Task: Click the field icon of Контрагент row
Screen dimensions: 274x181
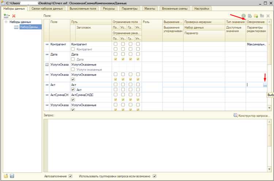Action: coord(47,44)
